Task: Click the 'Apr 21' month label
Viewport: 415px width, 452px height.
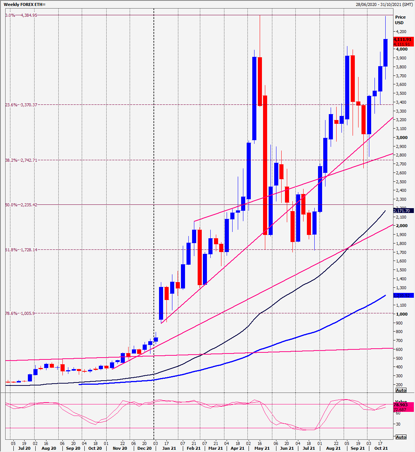Action: tap(237, 448)
